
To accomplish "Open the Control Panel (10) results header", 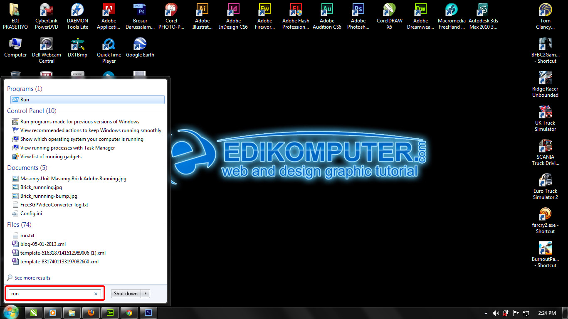I will pos(32,111).
